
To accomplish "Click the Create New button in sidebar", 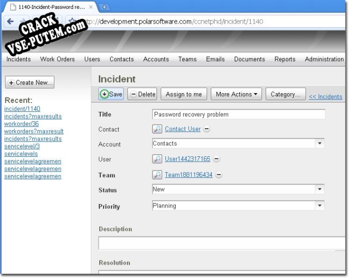I will pos(30,82).
